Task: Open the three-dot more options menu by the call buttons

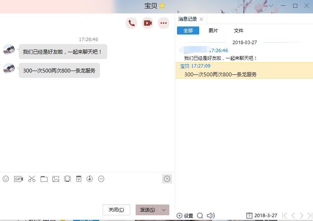Action: coord(164,23)
